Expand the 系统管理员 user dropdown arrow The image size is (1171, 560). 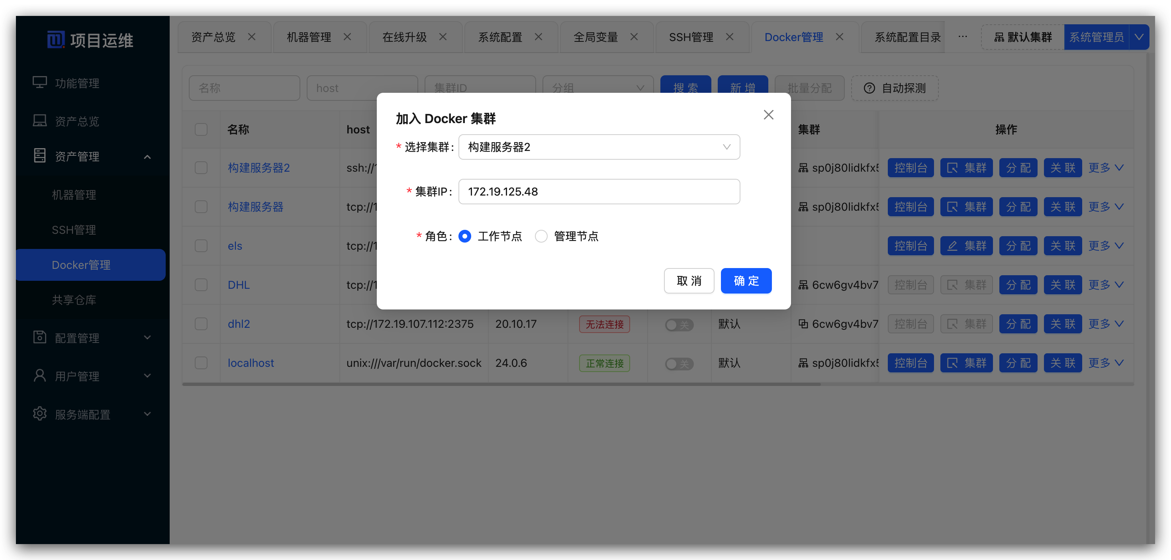click(x=1139, y=37)
